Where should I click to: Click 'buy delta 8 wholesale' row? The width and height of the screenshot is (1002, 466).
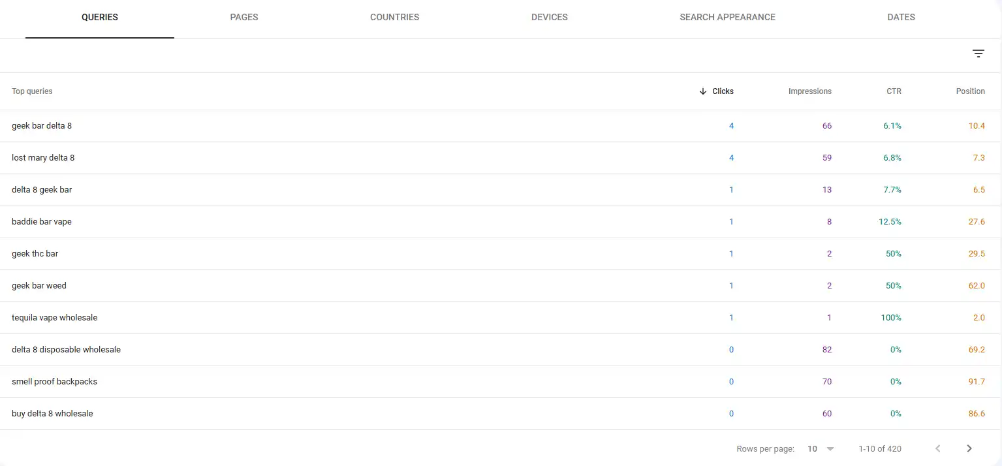[x=52, y=414]
